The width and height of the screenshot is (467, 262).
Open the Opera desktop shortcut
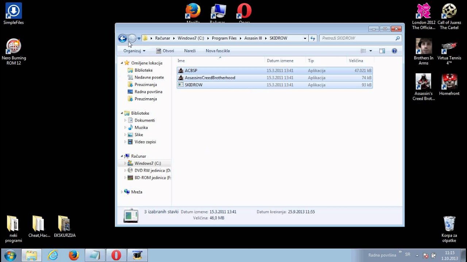(x=244, y=13)
